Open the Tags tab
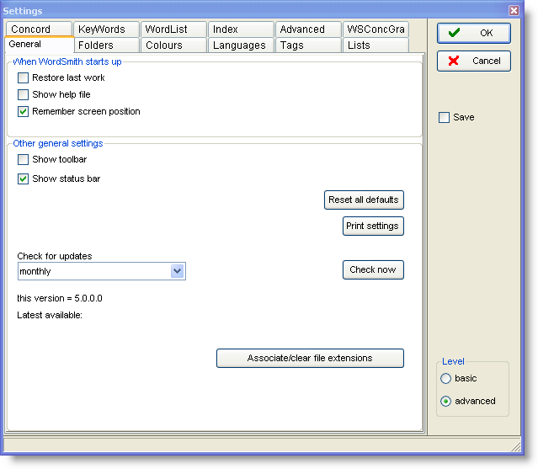The image size is (538, 469). click(x=308, y=45)
